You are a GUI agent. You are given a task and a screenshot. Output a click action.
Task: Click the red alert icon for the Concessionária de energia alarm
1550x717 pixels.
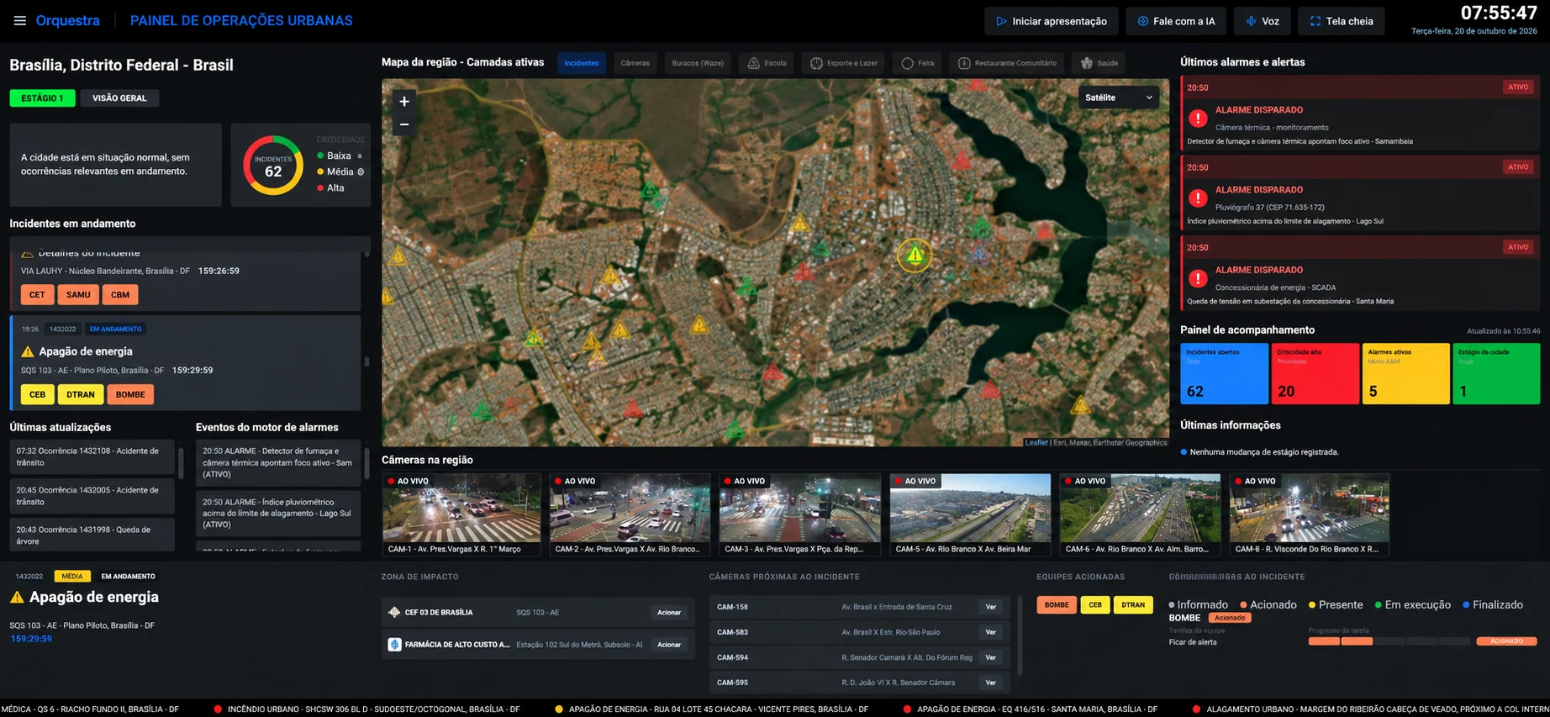[1198, 278]
